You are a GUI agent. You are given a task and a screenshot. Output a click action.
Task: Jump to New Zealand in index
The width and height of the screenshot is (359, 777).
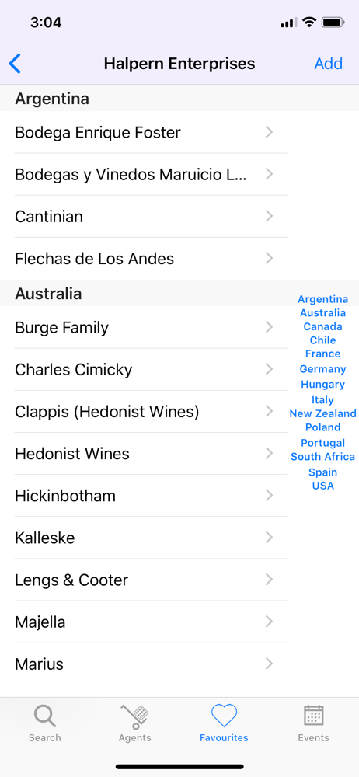click(322, 414)
